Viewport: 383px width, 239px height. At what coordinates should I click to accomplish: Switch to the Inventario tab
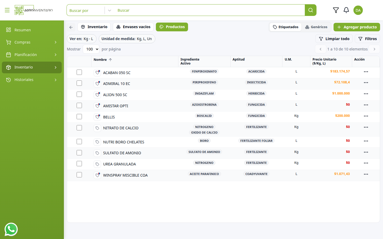pos(94,27)
